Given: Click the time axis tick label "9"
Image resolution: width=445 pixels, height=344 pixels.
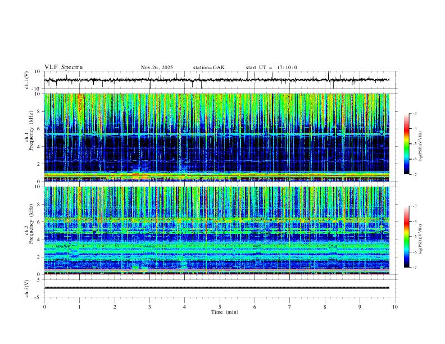Looking at the screenshot, I should coord(360,307).
